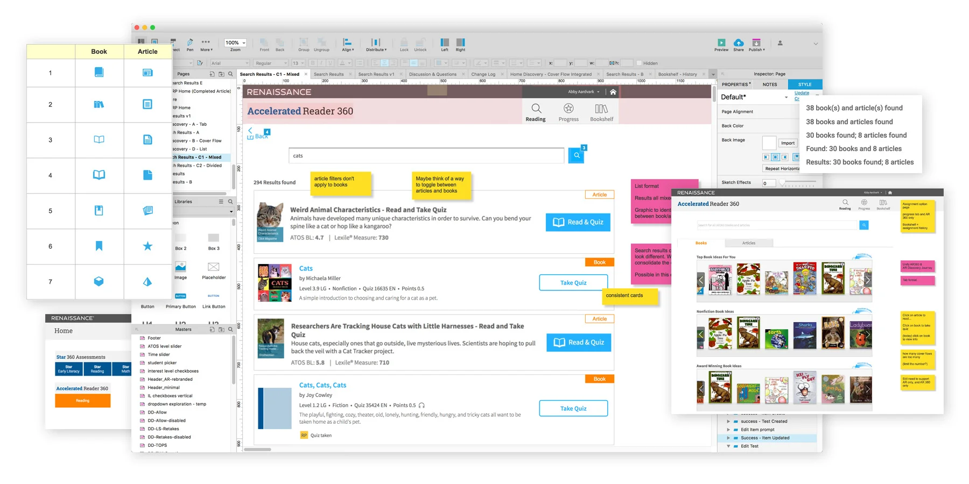
Task: Open the Regular font style dropdown
Action: (271, 63)
